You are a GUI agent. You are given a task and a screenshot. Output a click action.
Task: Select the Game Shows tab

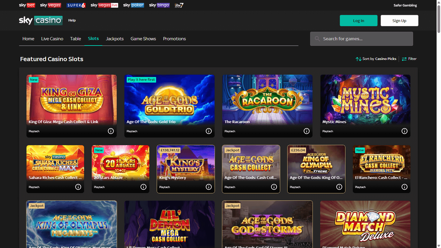click(143, 38)
